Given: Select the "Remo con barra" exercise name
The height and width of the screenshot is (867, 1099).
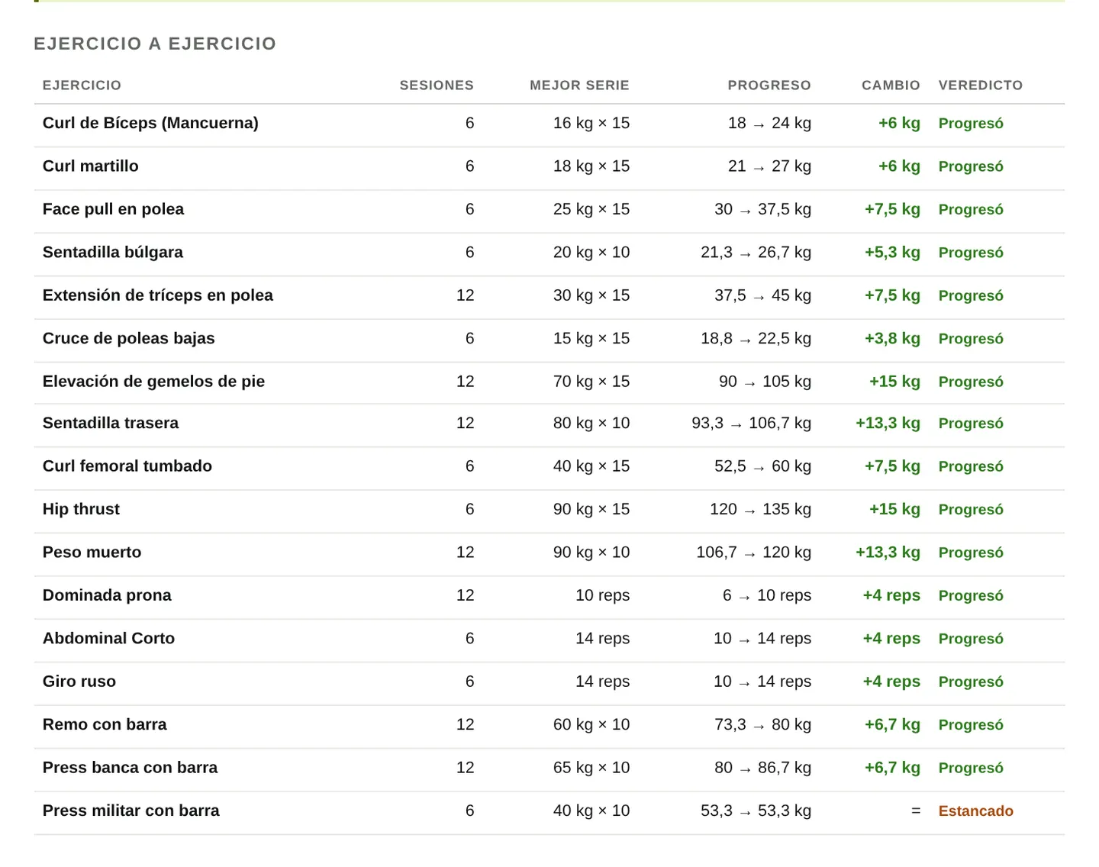Looking at the screenshot, I should [x=105, y=725].
